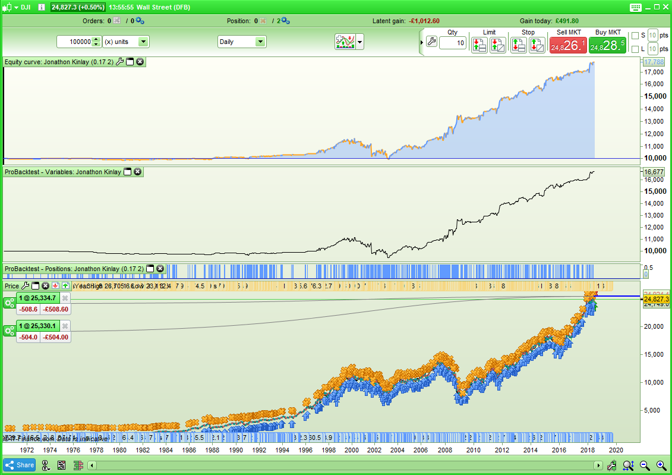Click the green up-arrow icon in Price header
The image size is (672, 475).
(65, 285)
